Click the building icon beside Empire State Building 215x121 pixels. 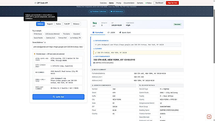pyautogui.click(x=94, y=63)
